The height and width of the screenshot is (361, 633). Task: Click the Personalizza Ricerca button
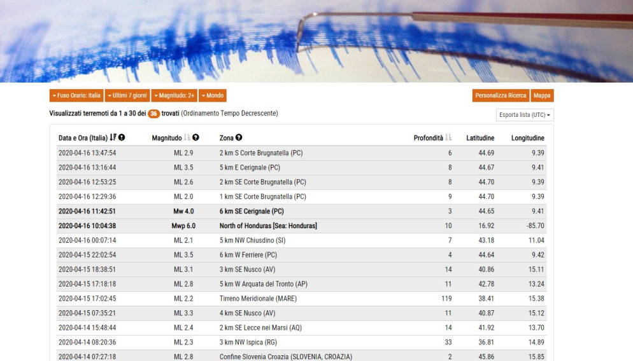[x=501, y=95]
